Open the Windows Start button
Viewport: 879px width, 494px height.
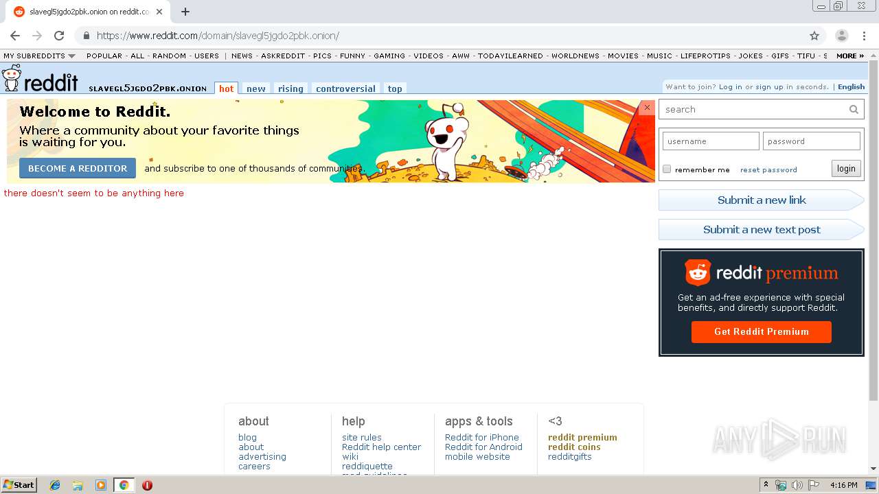[19, 485]
